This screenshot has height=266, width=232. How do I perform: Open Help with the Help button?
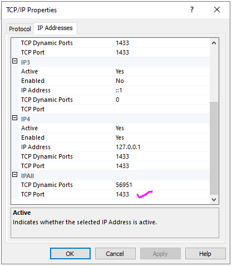205,254
